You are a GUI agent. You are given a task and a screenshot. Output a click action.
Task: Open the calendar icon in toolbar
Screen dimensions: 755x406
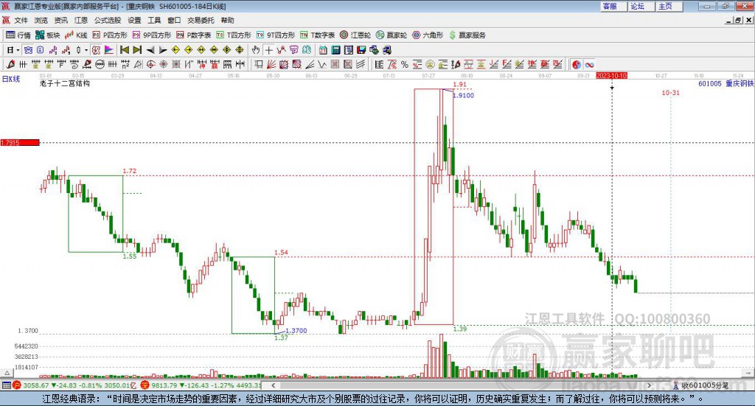click(x=323, y=50)
